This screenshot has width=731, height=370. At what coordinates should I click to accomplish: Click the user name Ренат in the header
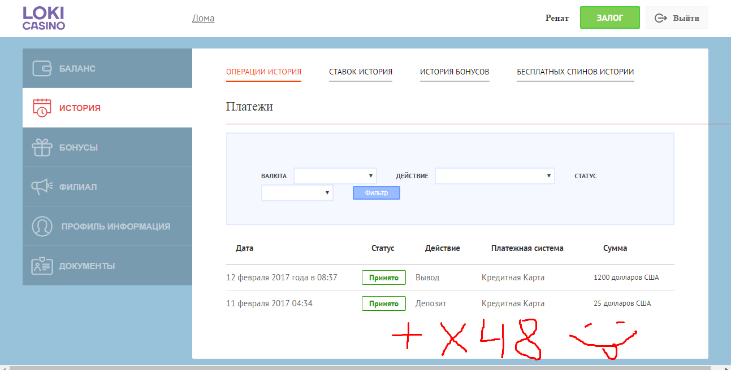click(556, 17)
